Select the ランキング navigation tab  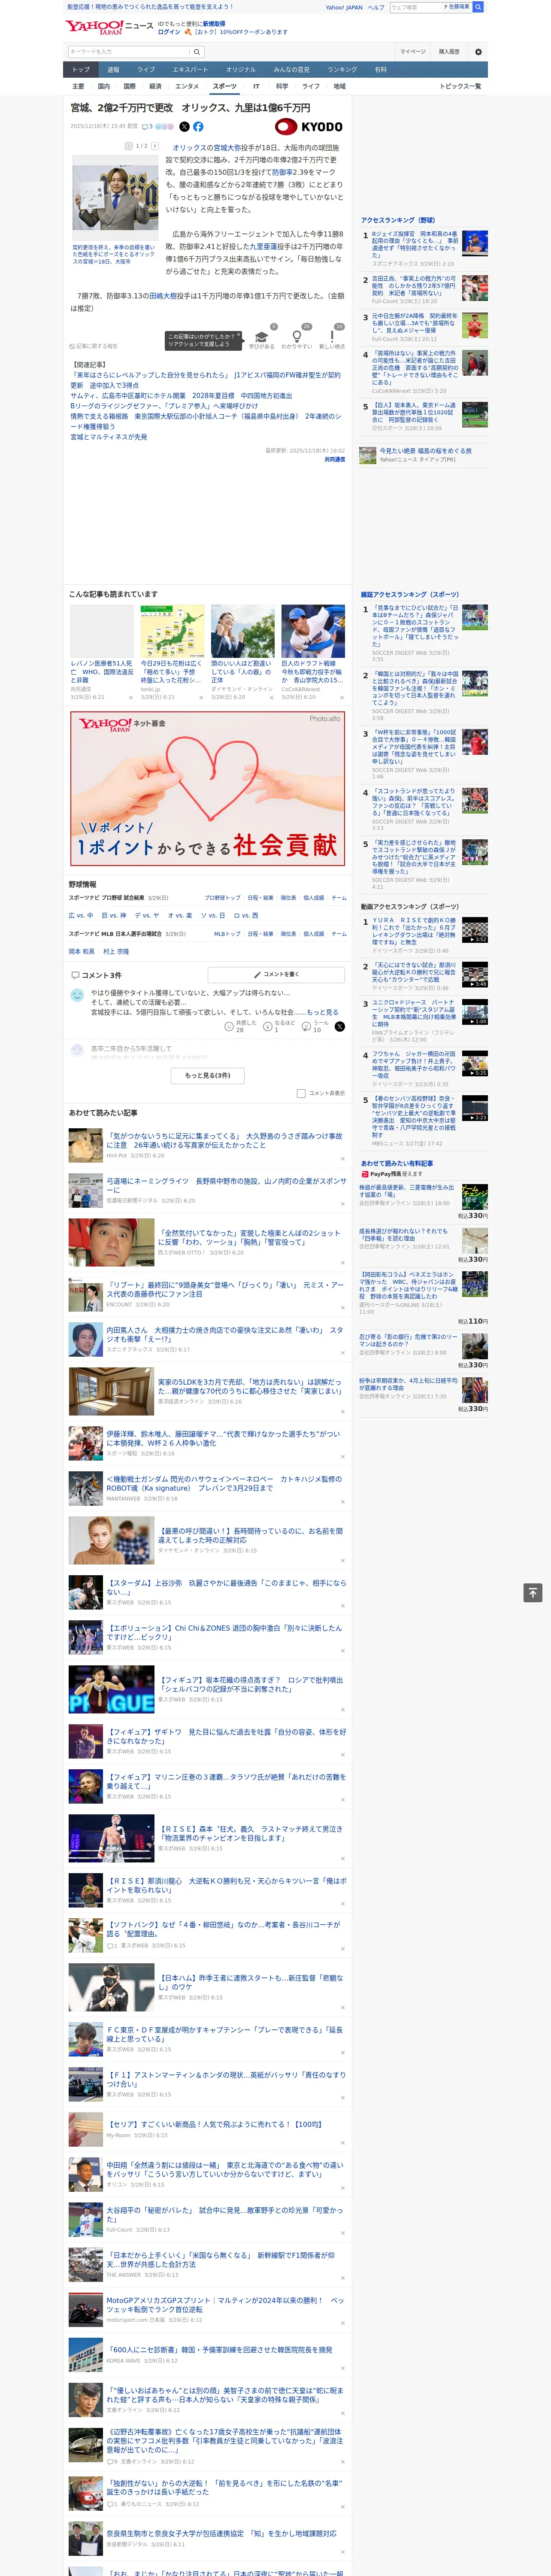point(342,70)
